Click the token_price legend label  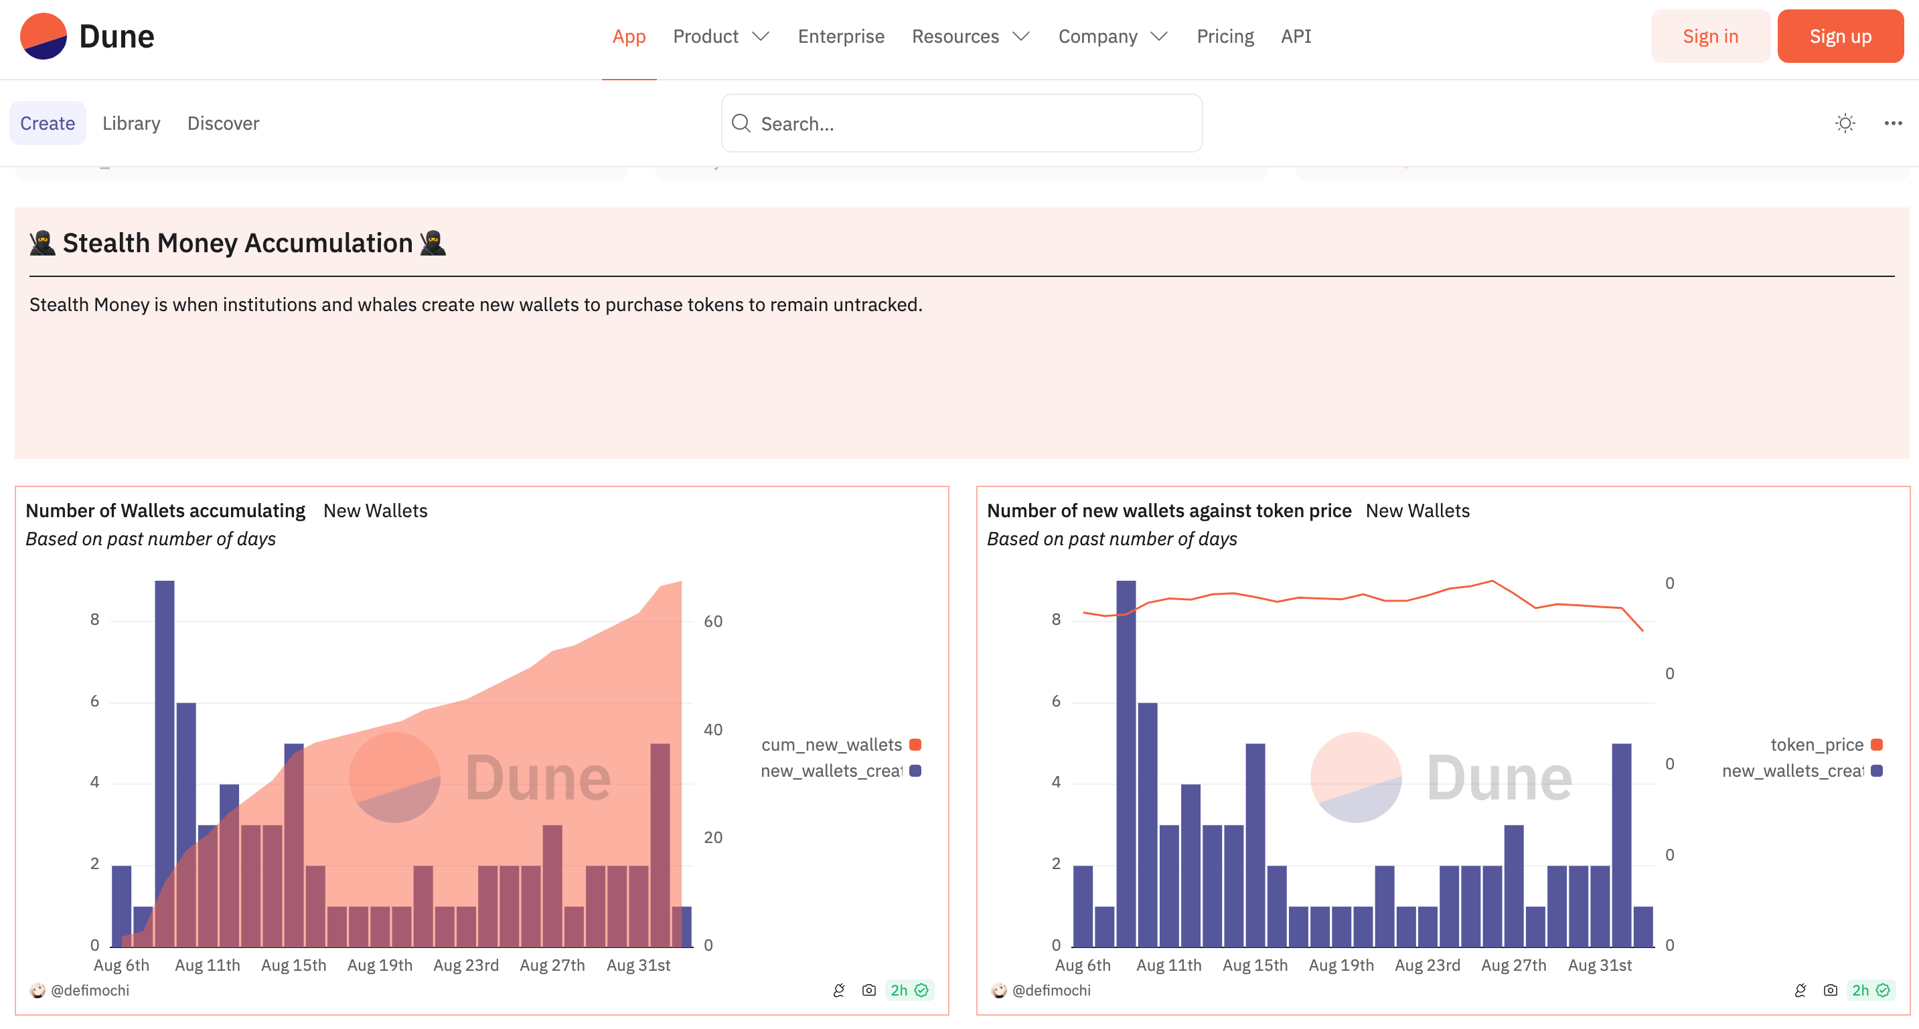click(x=1817, y=745)
